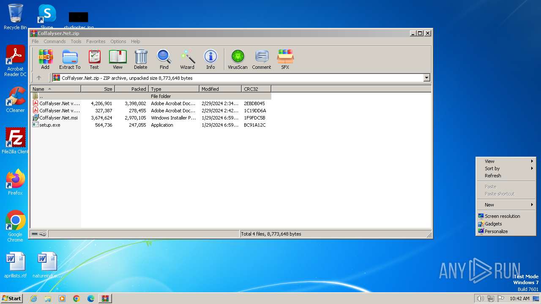Open CCleaner desktop icon
The height and width of the screenshot is (304, 541).
click(x=15, y=100)
